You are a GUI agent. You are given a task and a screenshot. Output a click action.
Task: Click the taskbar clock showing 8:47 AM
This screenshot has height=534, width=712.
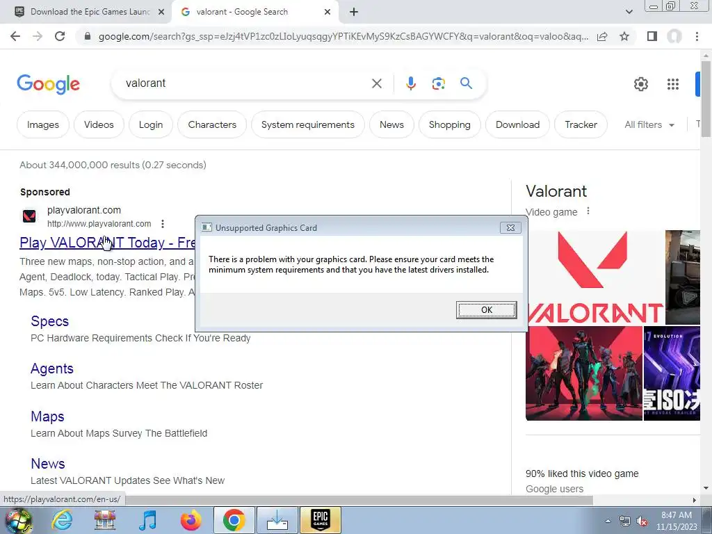pos(676,521)
